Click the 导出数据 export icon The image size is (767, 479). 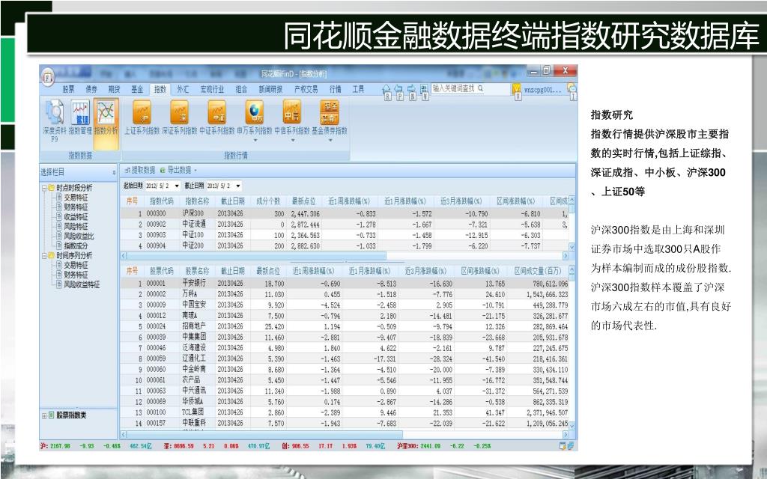[163, 170]
